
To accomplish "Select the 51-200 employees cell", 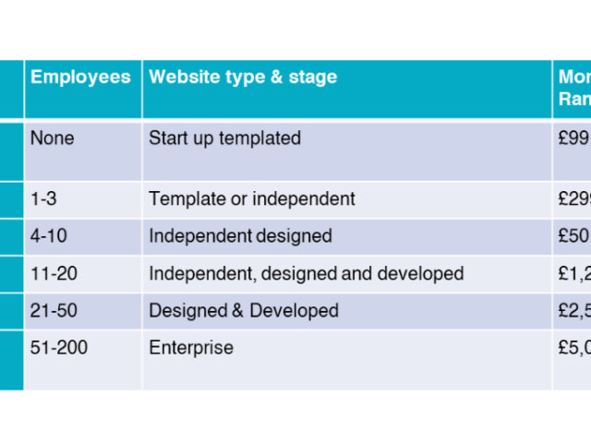I will pyautogui.click(x=58, y=348).
